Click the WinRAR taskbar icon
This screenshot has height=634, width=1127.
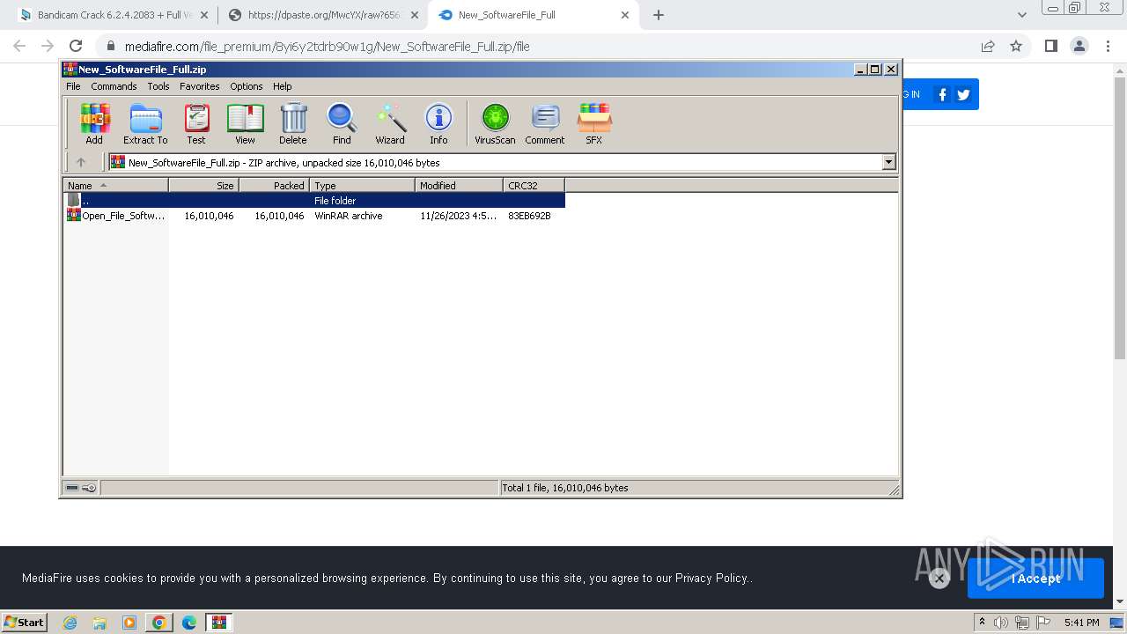(218, 623)
